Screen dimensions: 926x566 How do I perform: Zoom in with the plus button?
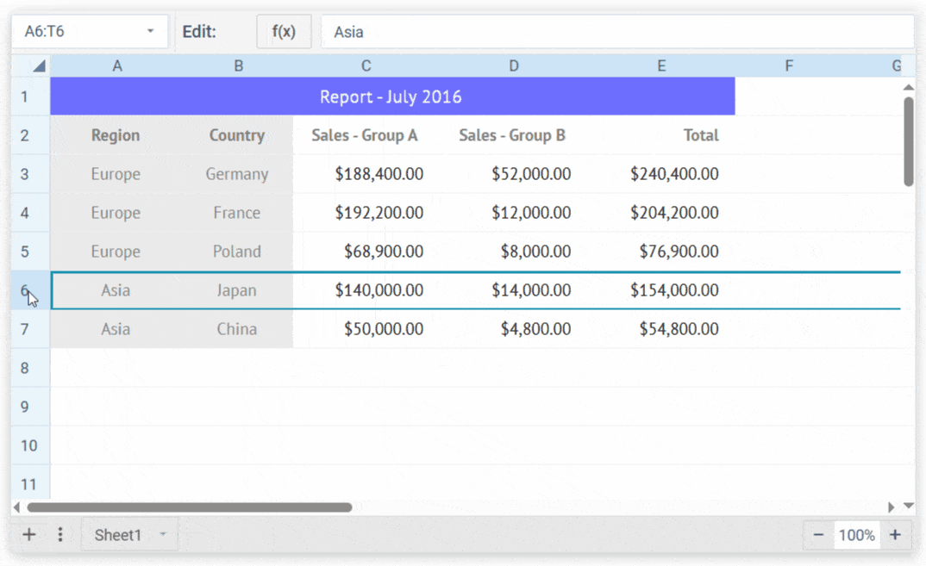click(895, 535)
